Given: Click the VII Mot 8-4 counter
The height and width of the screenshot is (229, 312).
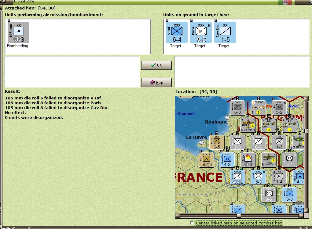Looking at the screenshot, I should pyautogui.click(x=289, y=160).
